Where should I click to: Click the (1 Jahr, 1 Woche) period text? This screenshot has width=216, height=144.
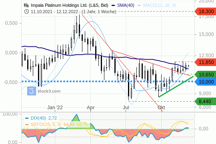coord(99,12)
